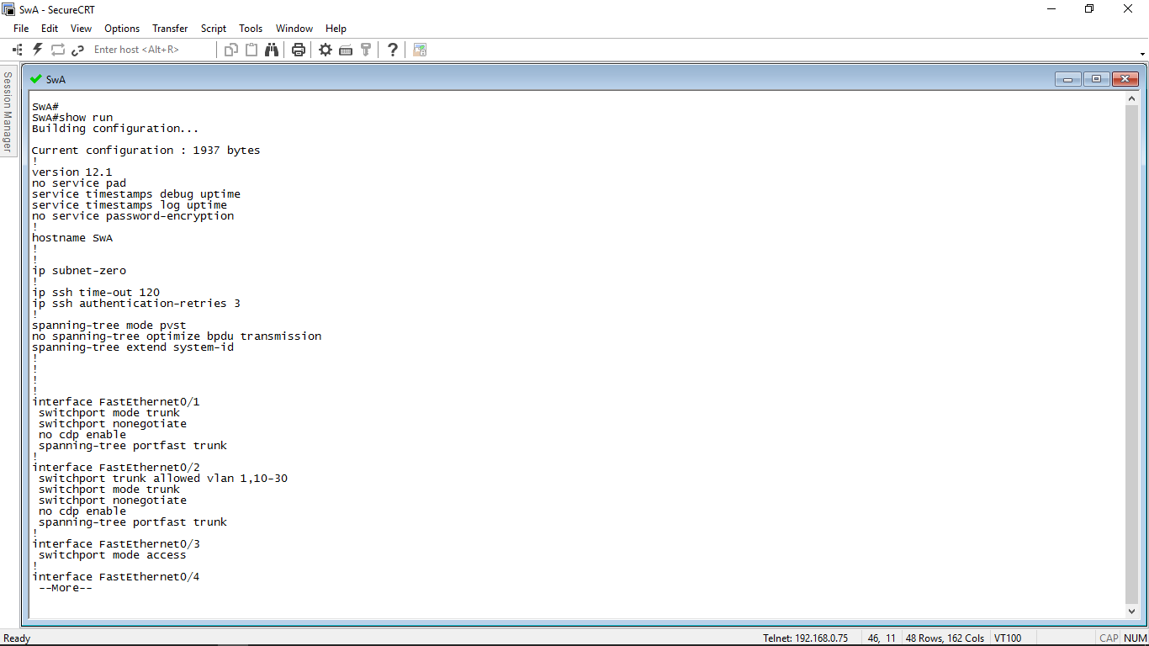Click the green connected checkmark on SwA tab
This screenshot has height=646, width=1149.
pyautogui.click(x=35, y=78)
